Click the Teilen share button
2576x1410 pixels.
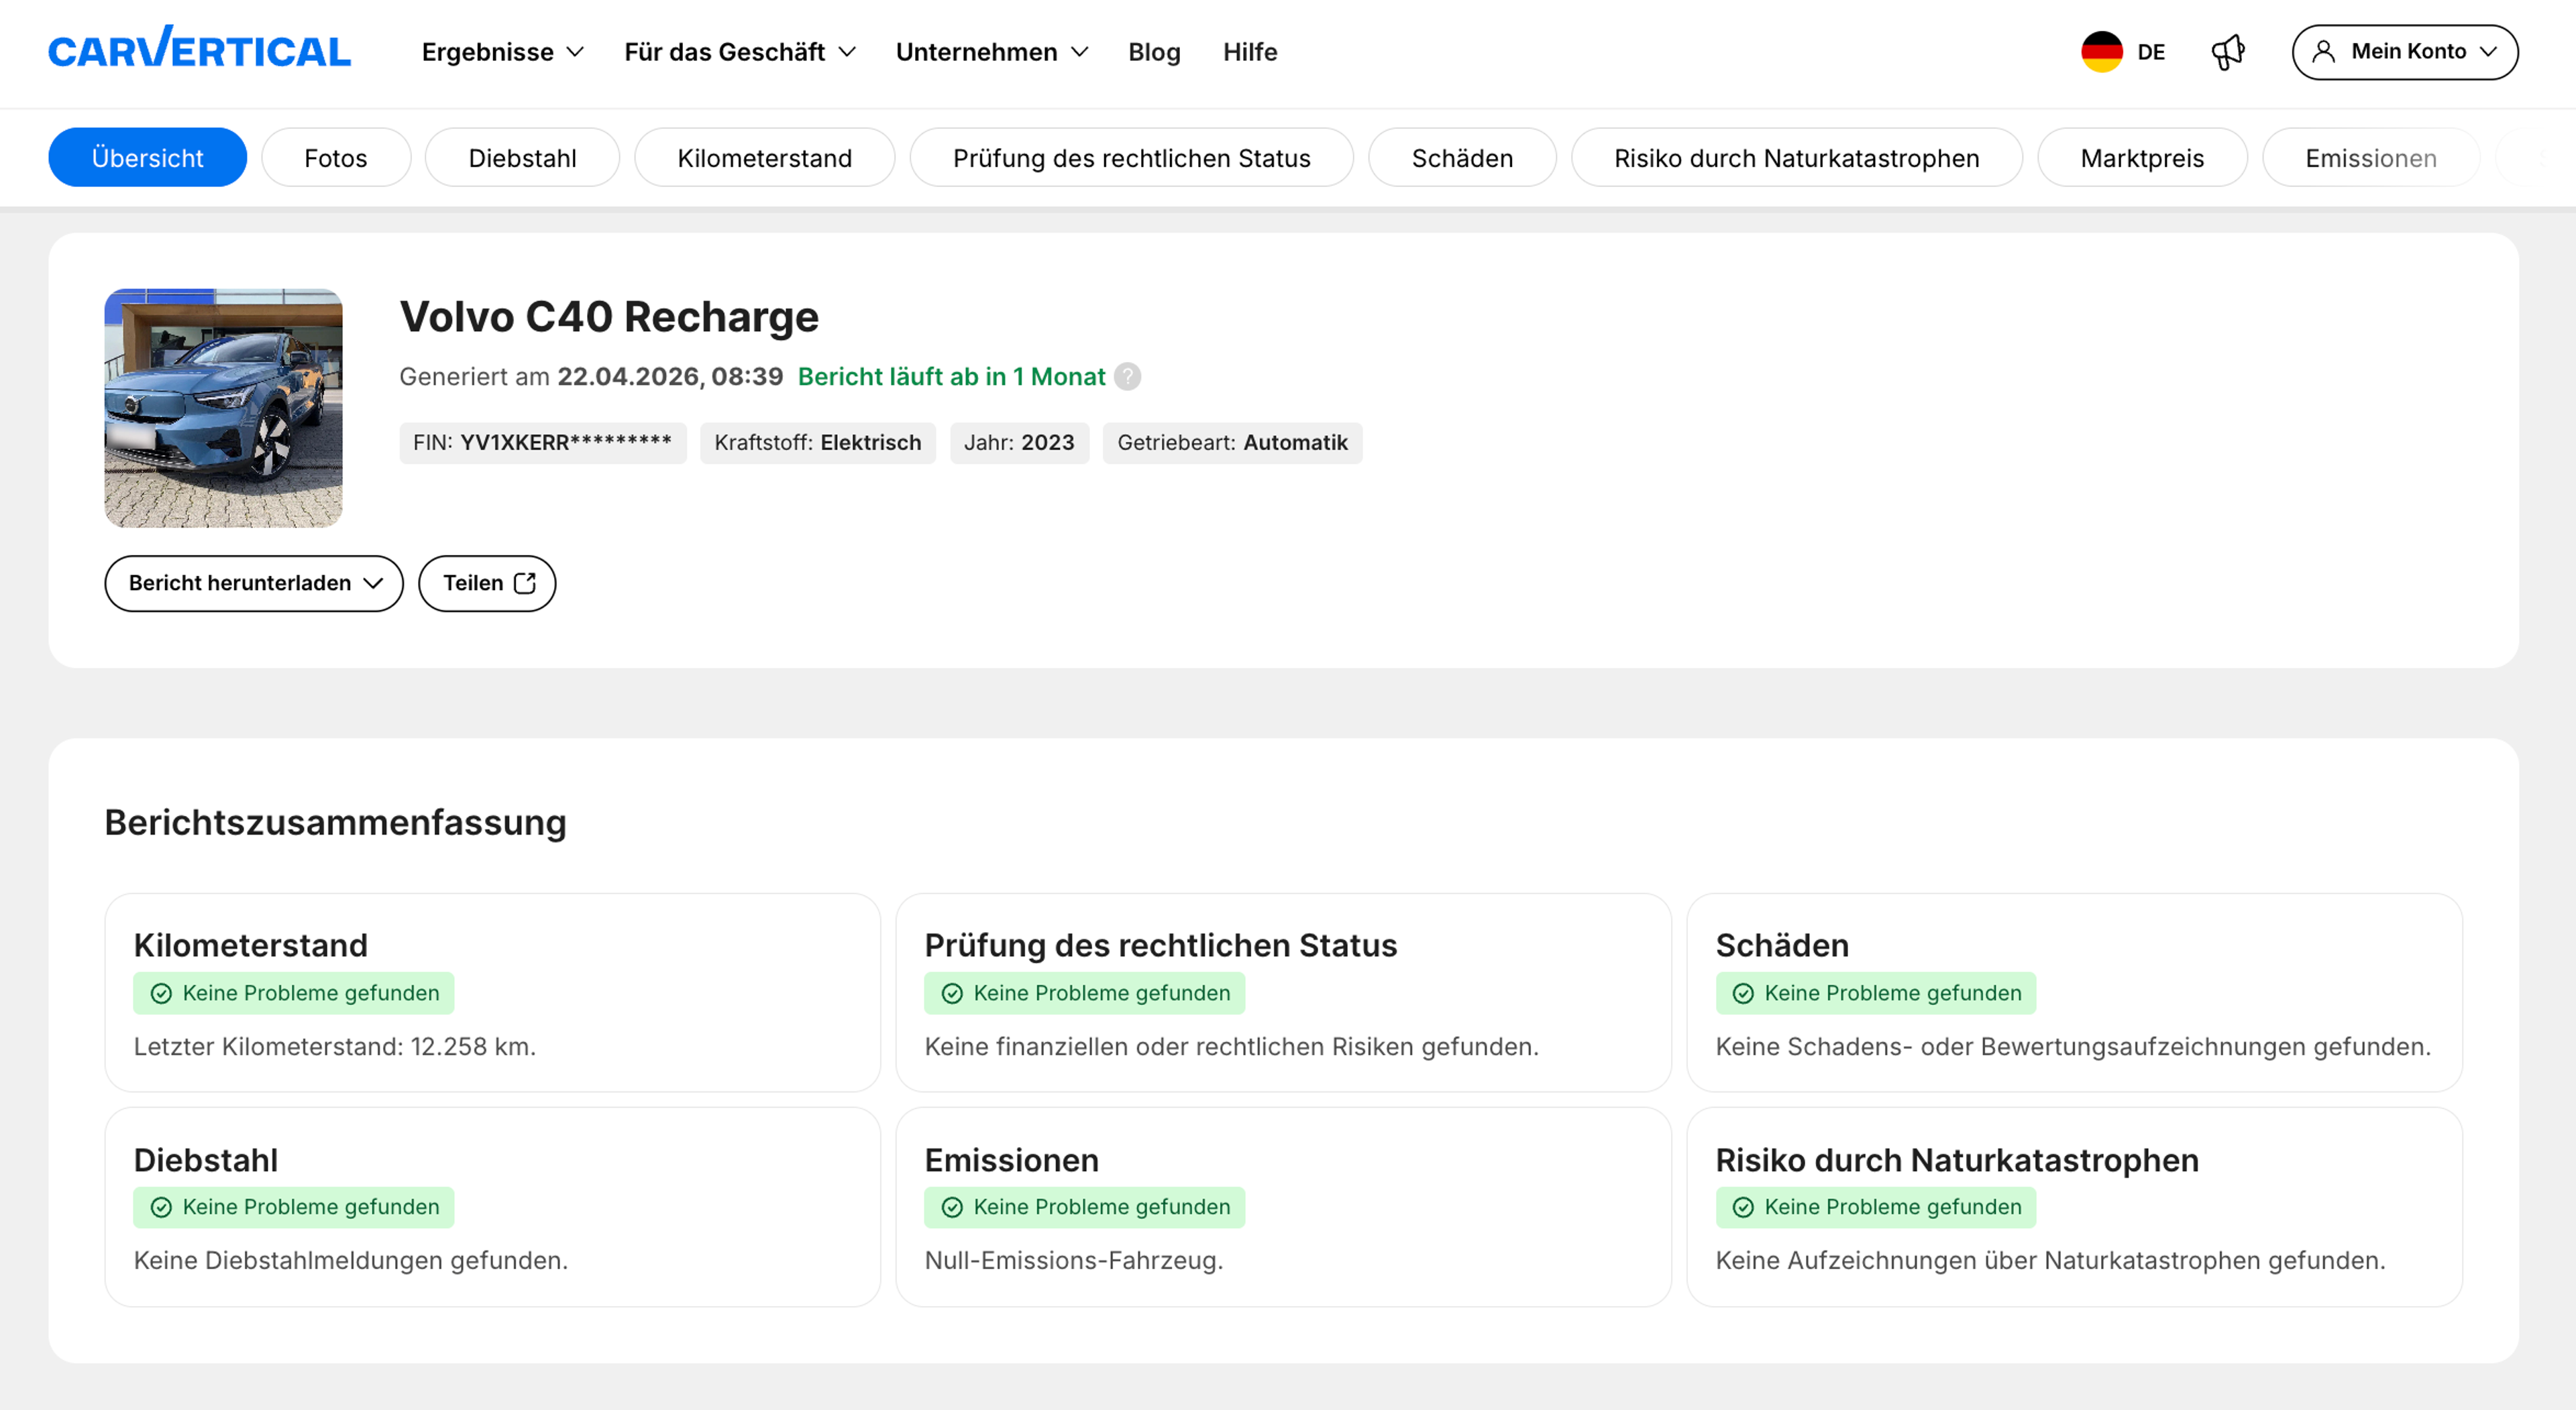(x=487, y=583)
